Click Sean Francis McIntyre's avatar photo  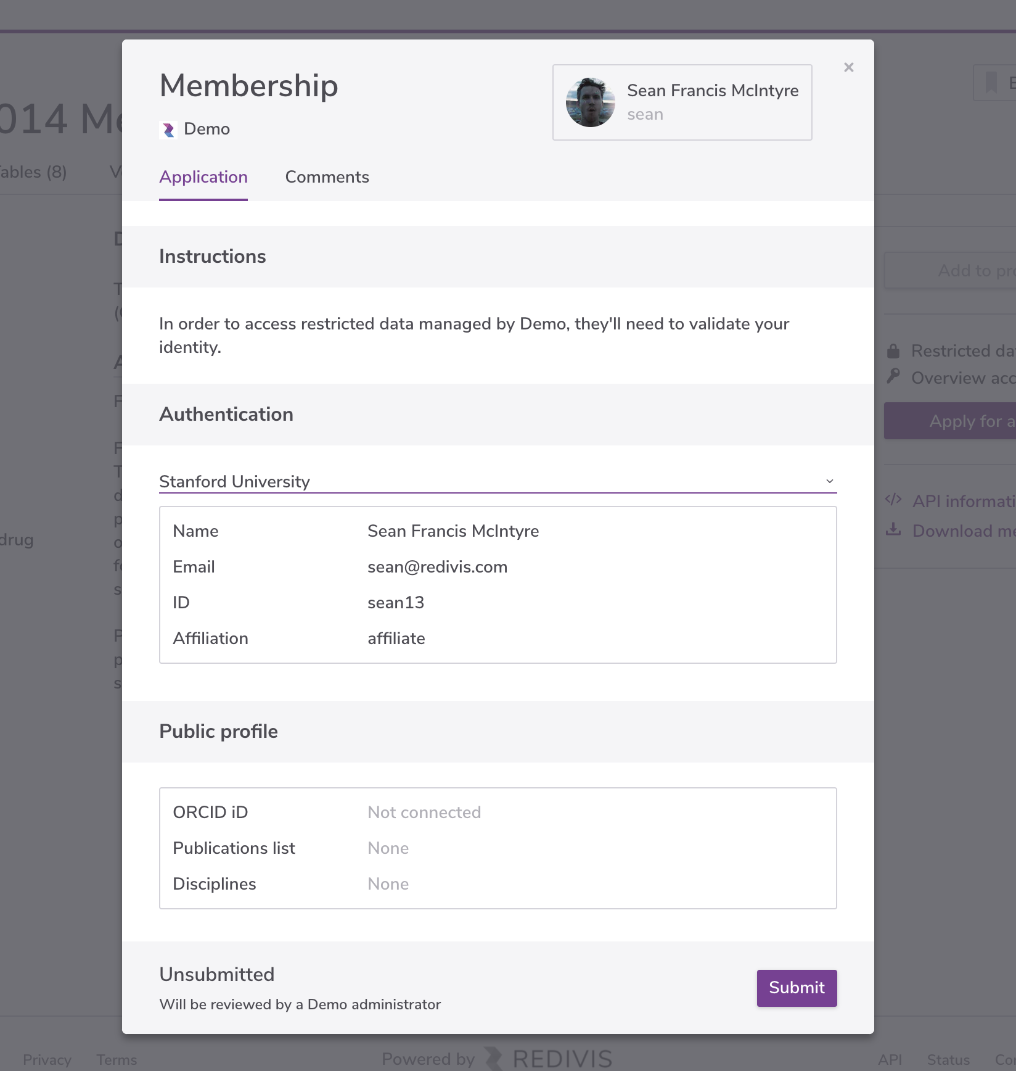[591, 102]
